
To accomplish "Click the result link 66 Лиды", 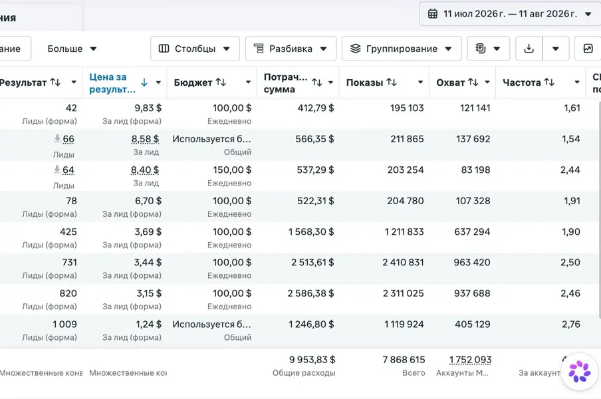I will pyautogui.click(x=68, y=139).
